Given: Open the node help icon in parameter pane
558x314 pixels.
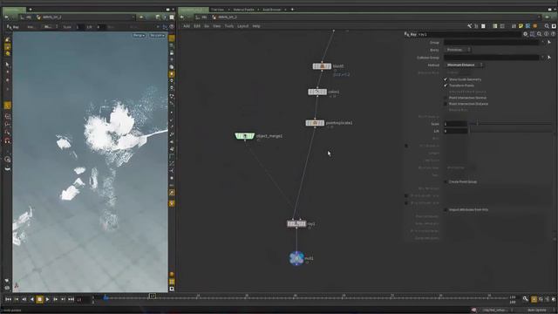Looking at the screenshot, I should pyautogui.click(x=553, y=34).
